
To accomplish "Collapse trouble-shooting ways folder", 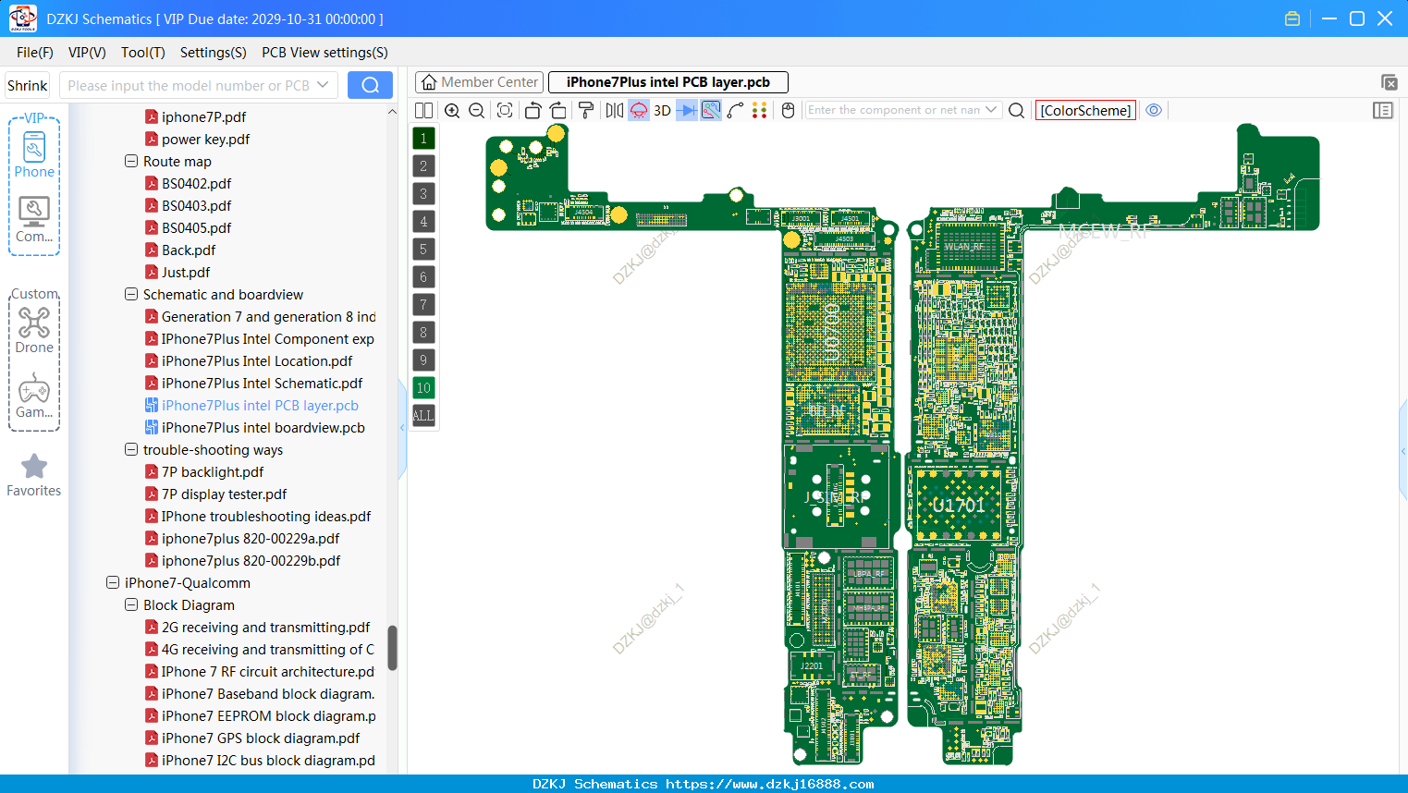I will (131, 449).
